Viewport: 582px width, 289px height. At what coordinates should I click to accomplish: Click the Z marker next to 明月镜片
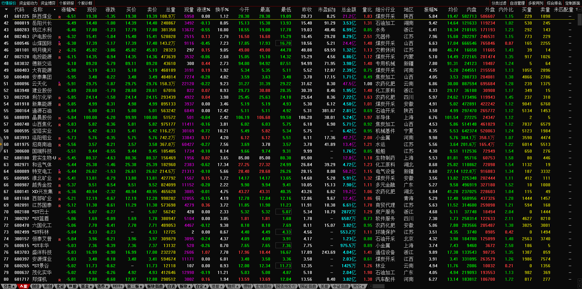[60, 51]
